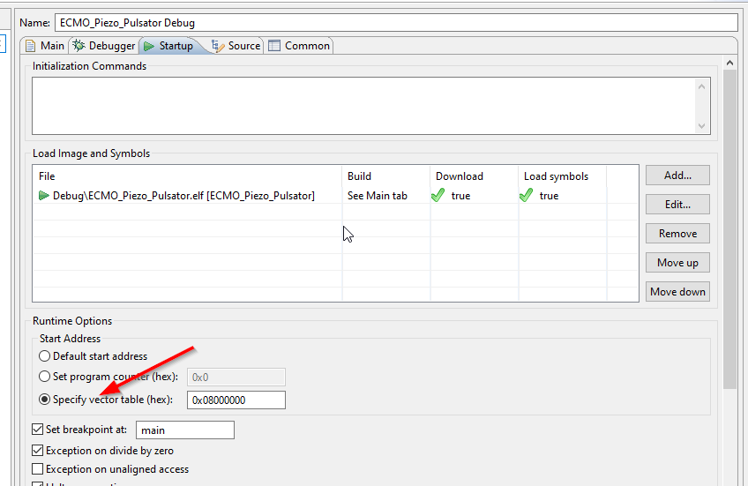Click the Edit... button
748x486 pixels.
[677, 205]
